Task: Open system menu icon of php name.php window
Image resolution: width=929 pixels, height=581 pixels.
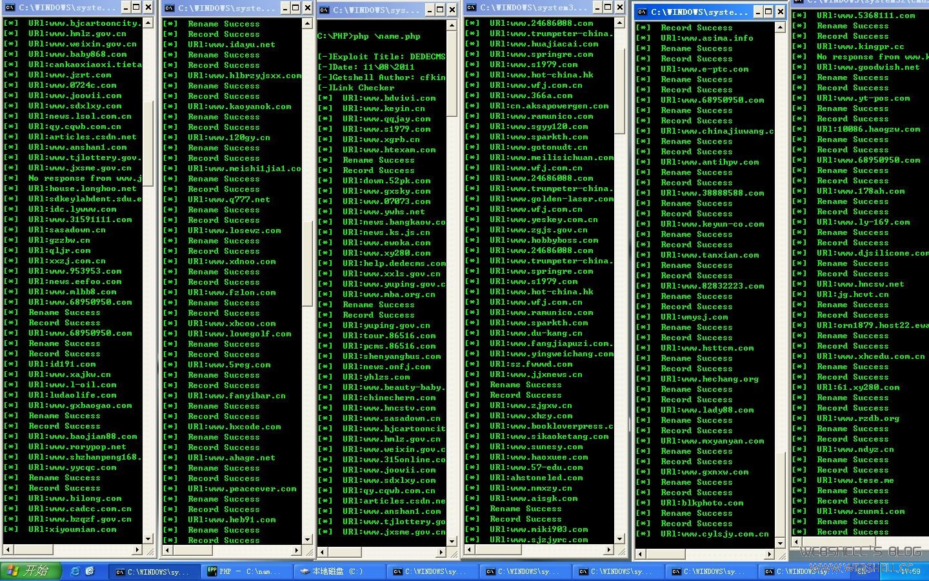Action: tap(324, 10)
